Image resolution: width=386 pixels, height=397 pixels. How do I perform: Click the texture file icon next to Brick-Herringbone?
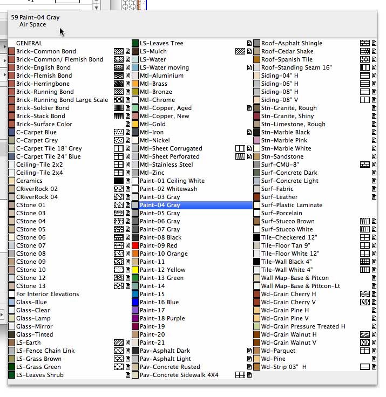tap(128, 84)
